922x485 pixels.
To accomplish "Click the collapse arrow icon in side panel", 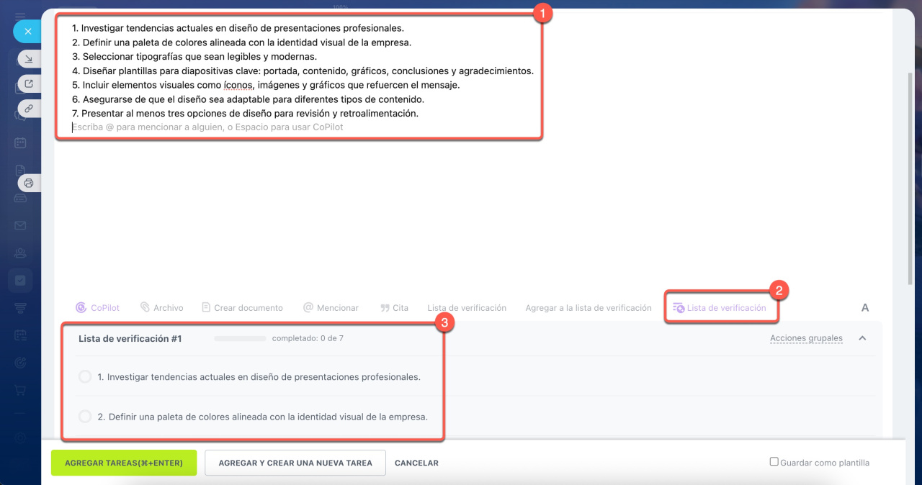I will pos(28,58).
